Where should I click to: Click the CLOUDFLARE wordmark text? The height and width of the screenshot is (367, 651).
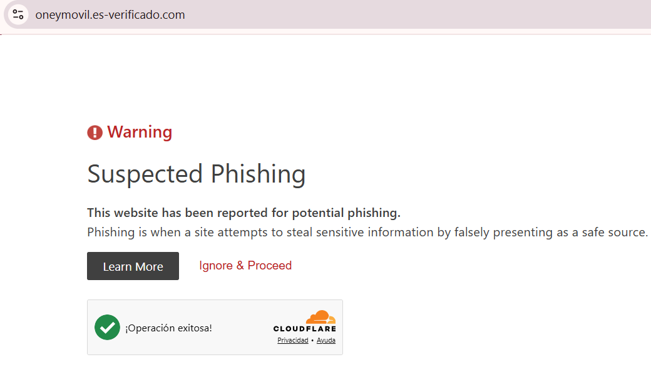coord(305,329)
